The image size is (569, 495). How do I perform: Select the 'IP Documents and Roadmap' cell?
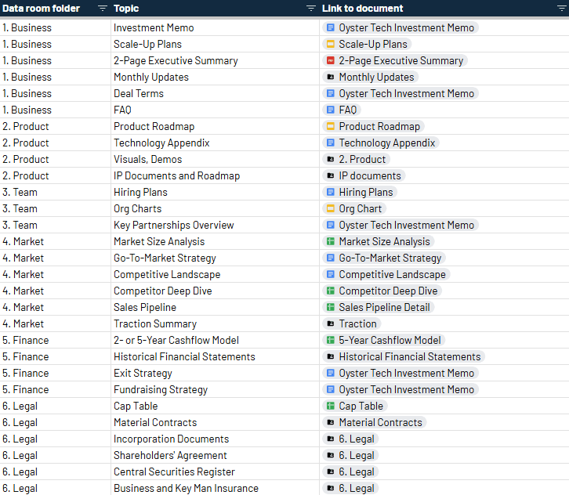coord(215,175)
